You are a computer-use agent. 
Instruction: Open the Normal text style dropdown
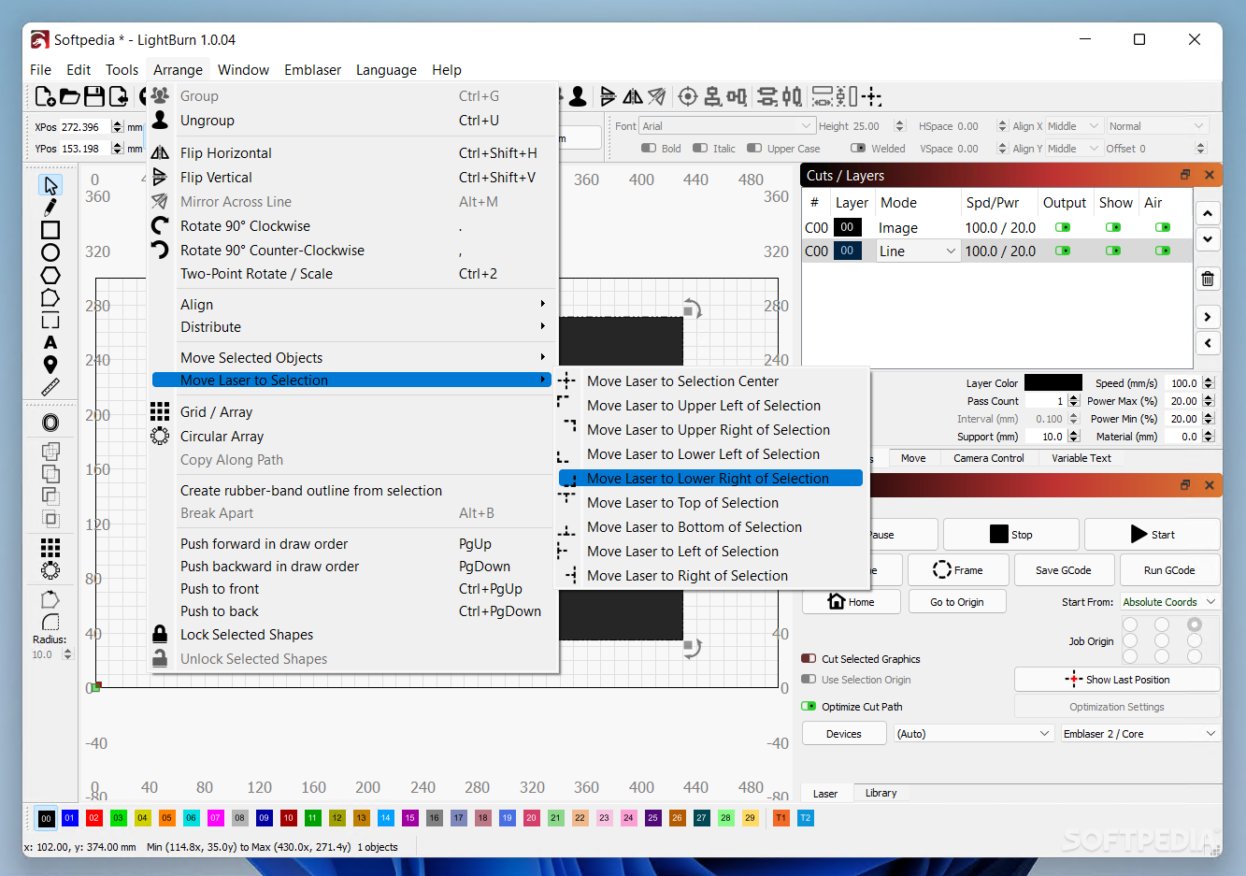click(1157, 126)
